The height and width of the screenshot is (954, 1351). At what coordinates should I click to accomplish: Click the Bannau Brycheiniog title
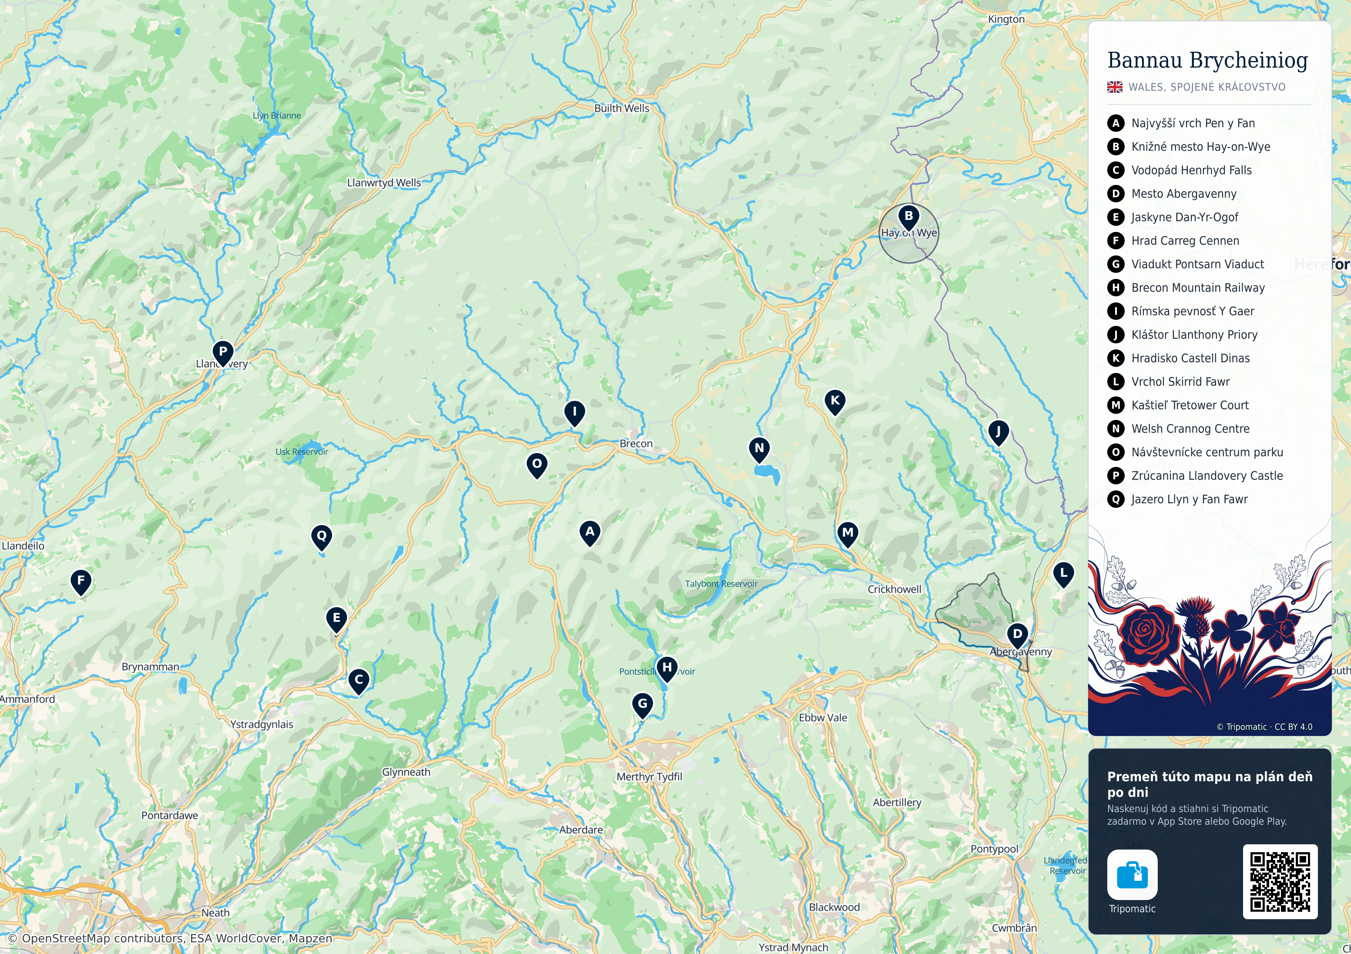tap(1207, 60)
